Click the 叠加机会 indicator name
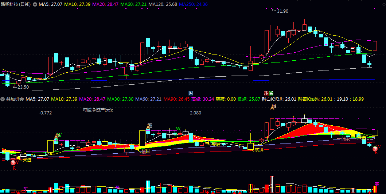386x194 pixels. coord(15,99)
